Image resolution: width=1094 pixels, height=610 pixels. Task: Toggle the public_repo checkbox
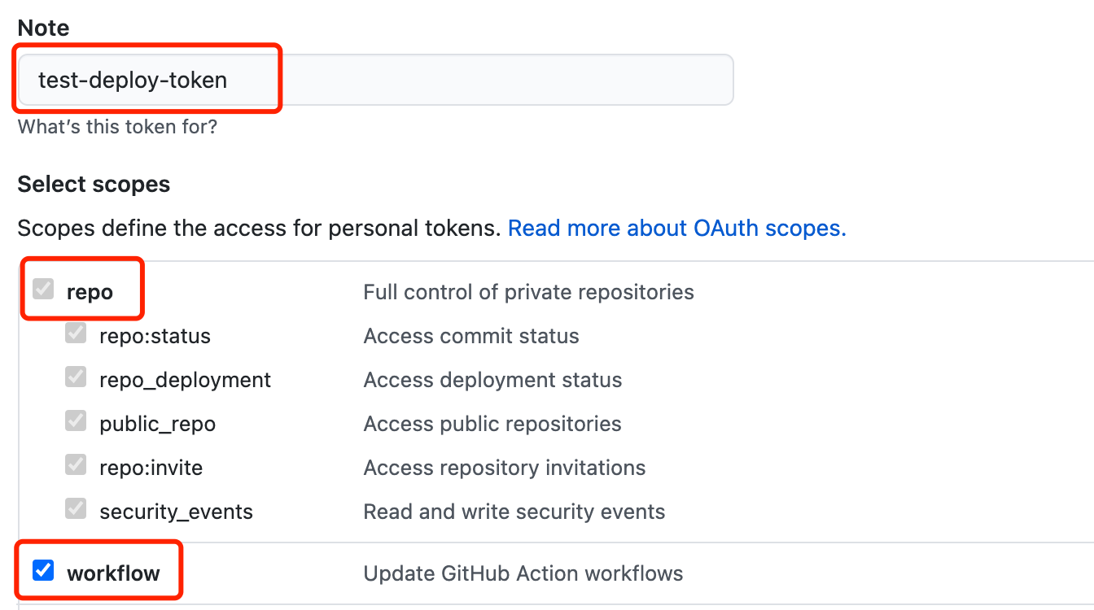pyautogui.click(x=76, y=422)
